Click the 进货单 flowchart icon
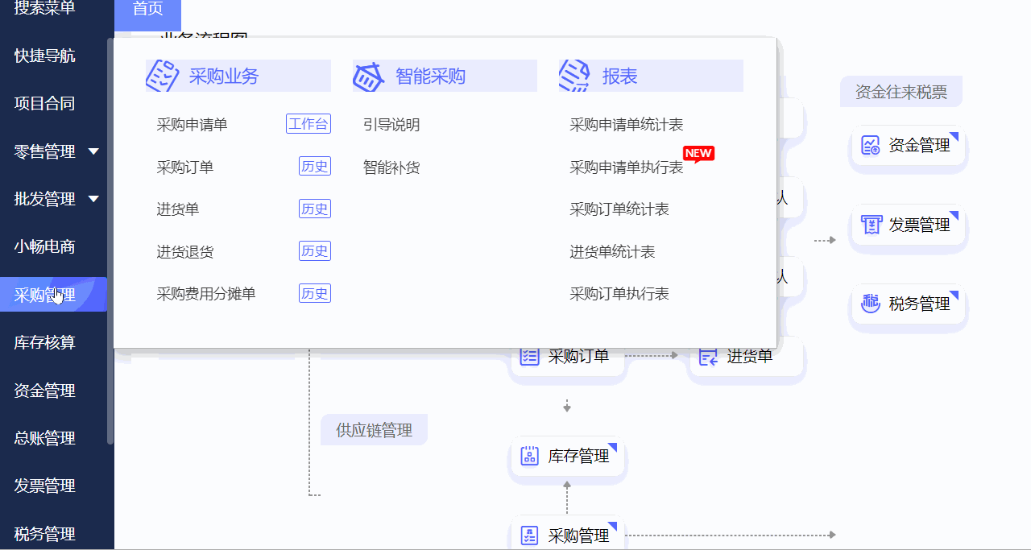 (708, 355)
